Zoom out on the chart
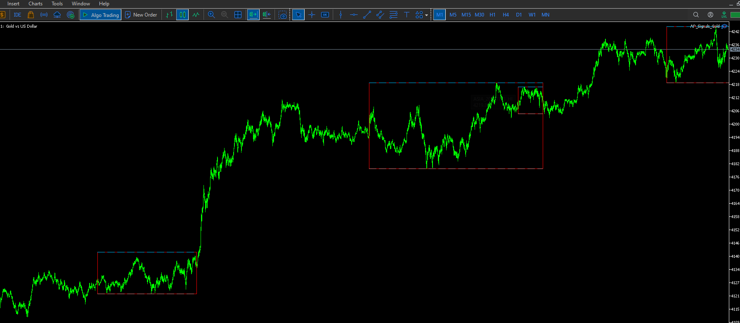This screenshot has width=740, height=323. pyautogui.click(x=225, y=15)
